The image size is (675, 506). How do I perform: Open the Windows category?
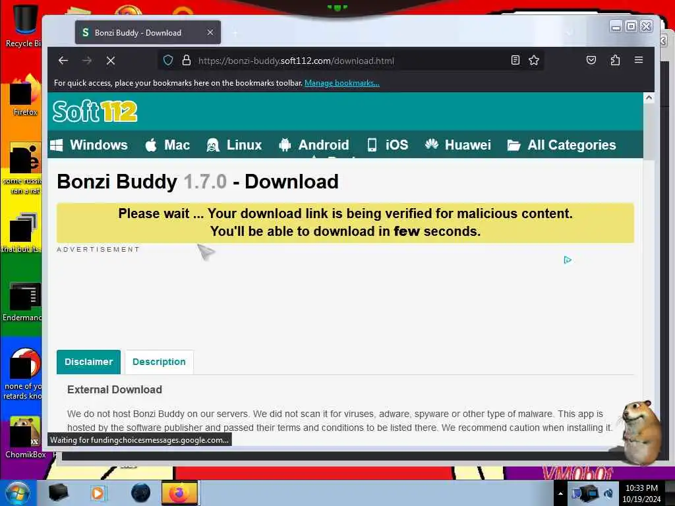(x=89, y=145)
